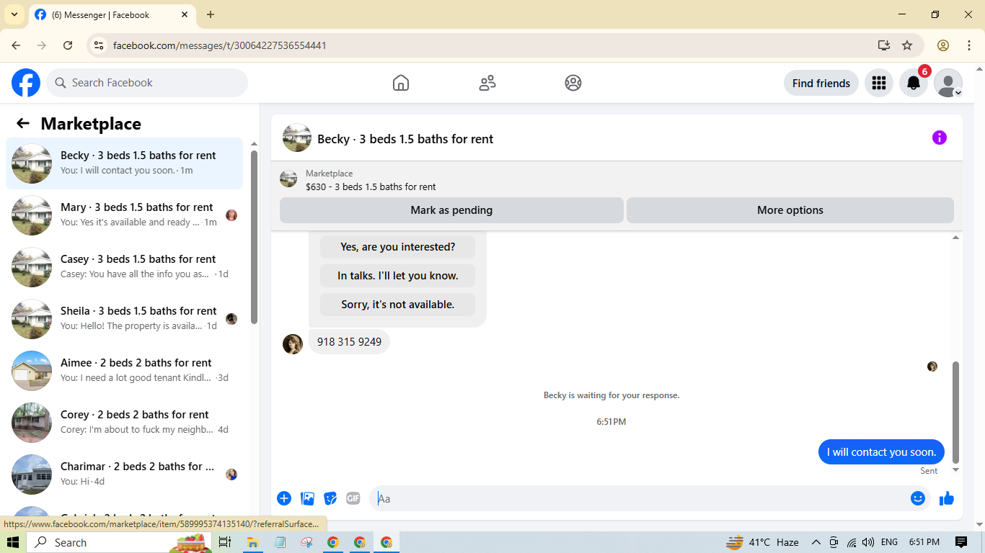Image resolution: width=985 pixels, height=553 pixels.
Task: Click the chat scrollbar down arrow
Action: click(x=956, y=470)
